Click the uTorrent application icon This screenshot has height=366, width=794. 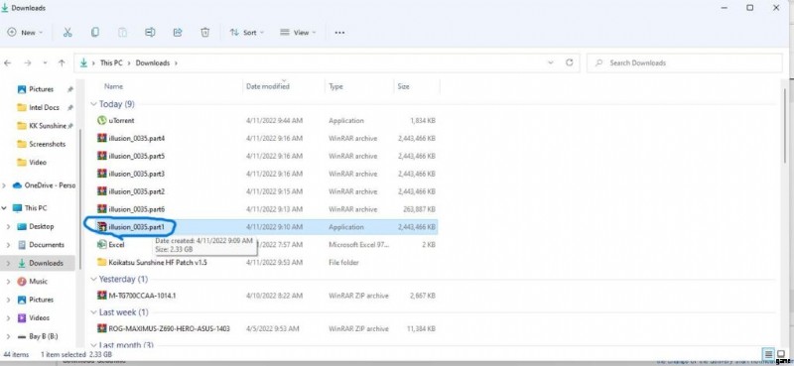point(102,120)
